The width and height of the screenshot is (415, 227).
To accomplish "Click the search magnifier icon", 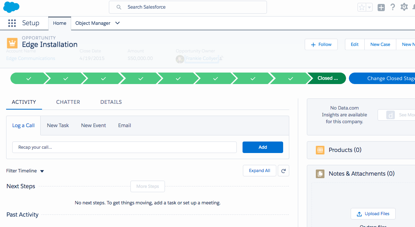I will 119,7.
